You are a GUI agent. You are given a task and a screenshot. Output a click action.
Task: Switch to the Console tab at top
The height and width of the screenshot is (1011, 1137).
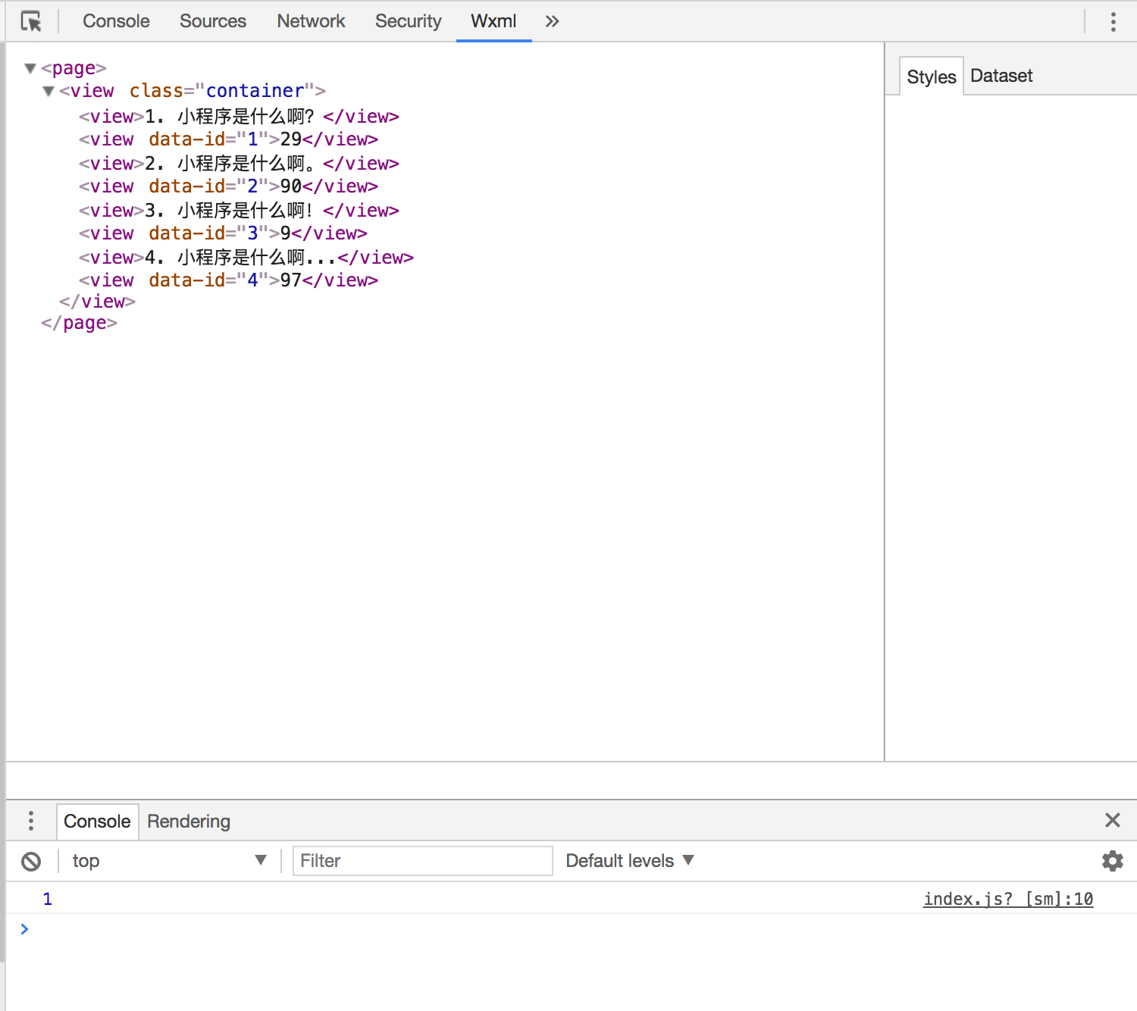point(116,21)
